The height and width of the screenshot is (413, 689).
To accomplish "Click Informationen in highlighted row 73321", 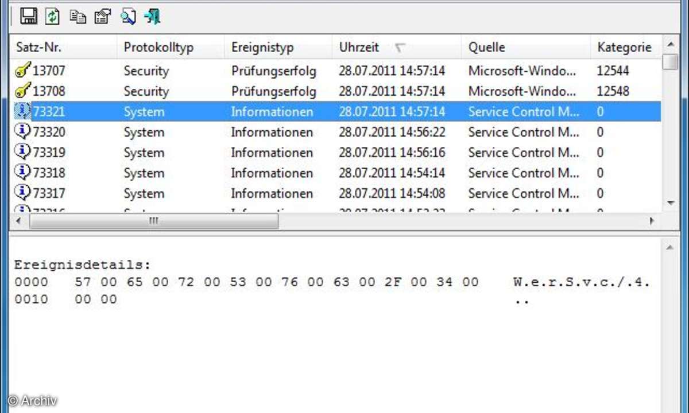I will coord(272,112).
